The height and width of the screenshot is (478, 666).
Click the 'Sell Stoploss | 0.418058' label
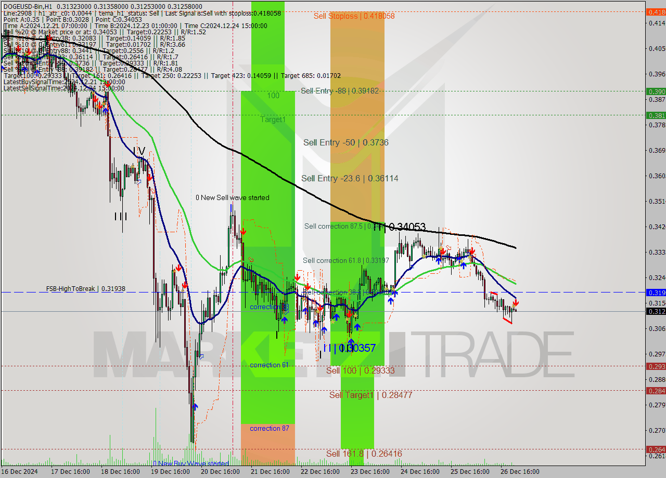[354, 16]
